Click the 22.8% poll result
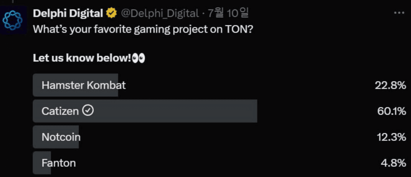This screenshot has height=177, width=411. pos(390,85)
